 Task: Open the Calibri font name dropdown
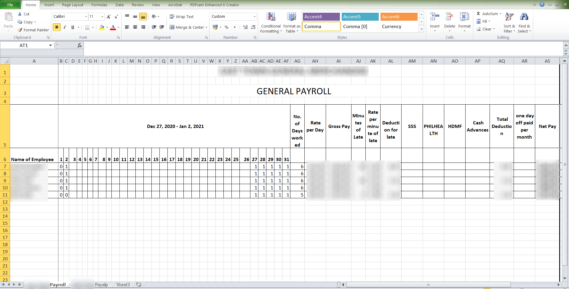pyautogui.click(x=86, y=17)
